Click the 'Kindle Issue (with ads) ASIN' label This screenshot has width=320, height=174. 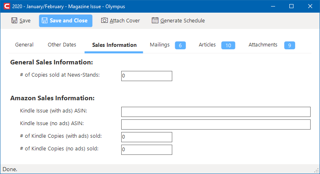point(53,111)
